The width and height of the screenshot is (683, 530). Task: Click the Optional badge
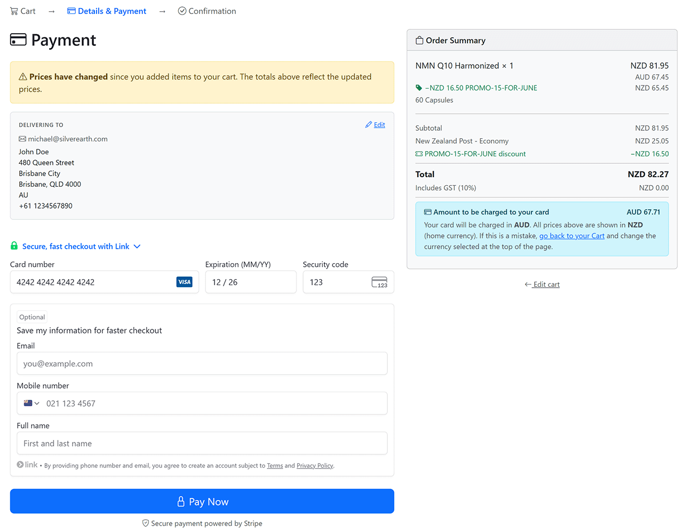(x=32, y=317)
